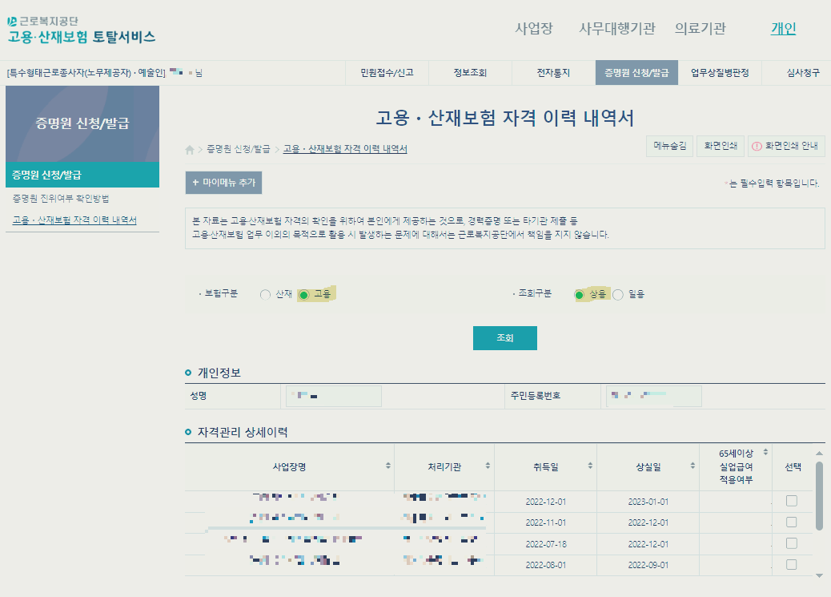Sort table by 상실일 column arrows
Screen dimensions: 831x597
pyautogui.click(x=692, y=466)
